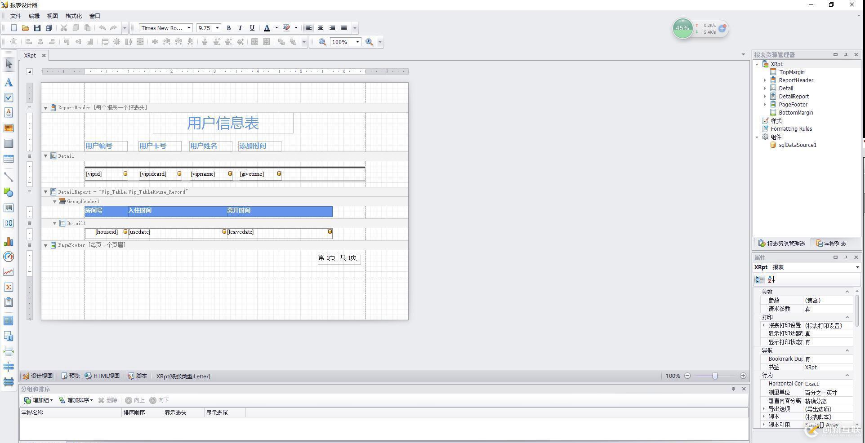Click the 测量单位 property value
This screenshot has height=443, width=865.
(x=828, y=393)
